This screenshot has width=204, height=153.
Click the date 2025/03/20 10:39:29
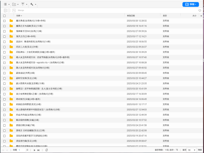click(137, 52)
